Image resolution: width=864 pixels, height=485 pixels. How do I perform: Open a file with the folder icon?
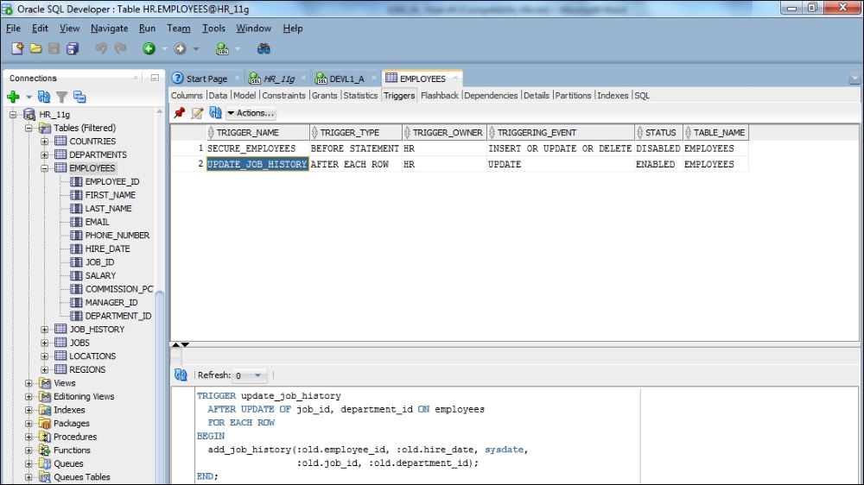35,48
